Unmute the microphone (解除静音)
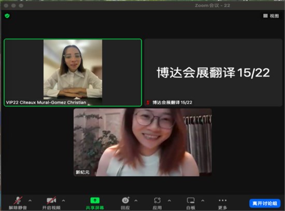285x211 pixels. pyautogui.click(x=18, y=201)
